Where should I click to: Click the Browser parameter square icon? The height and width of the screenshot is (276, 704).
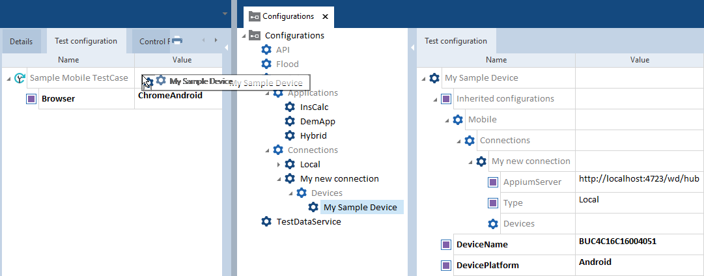31,99
